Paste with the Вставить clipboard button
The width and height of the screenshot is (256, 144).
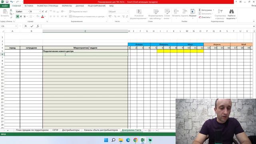[x=5, y=13]
